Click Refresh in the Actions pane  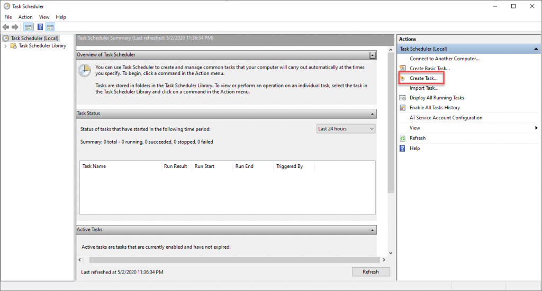click(x=418, y=138)
